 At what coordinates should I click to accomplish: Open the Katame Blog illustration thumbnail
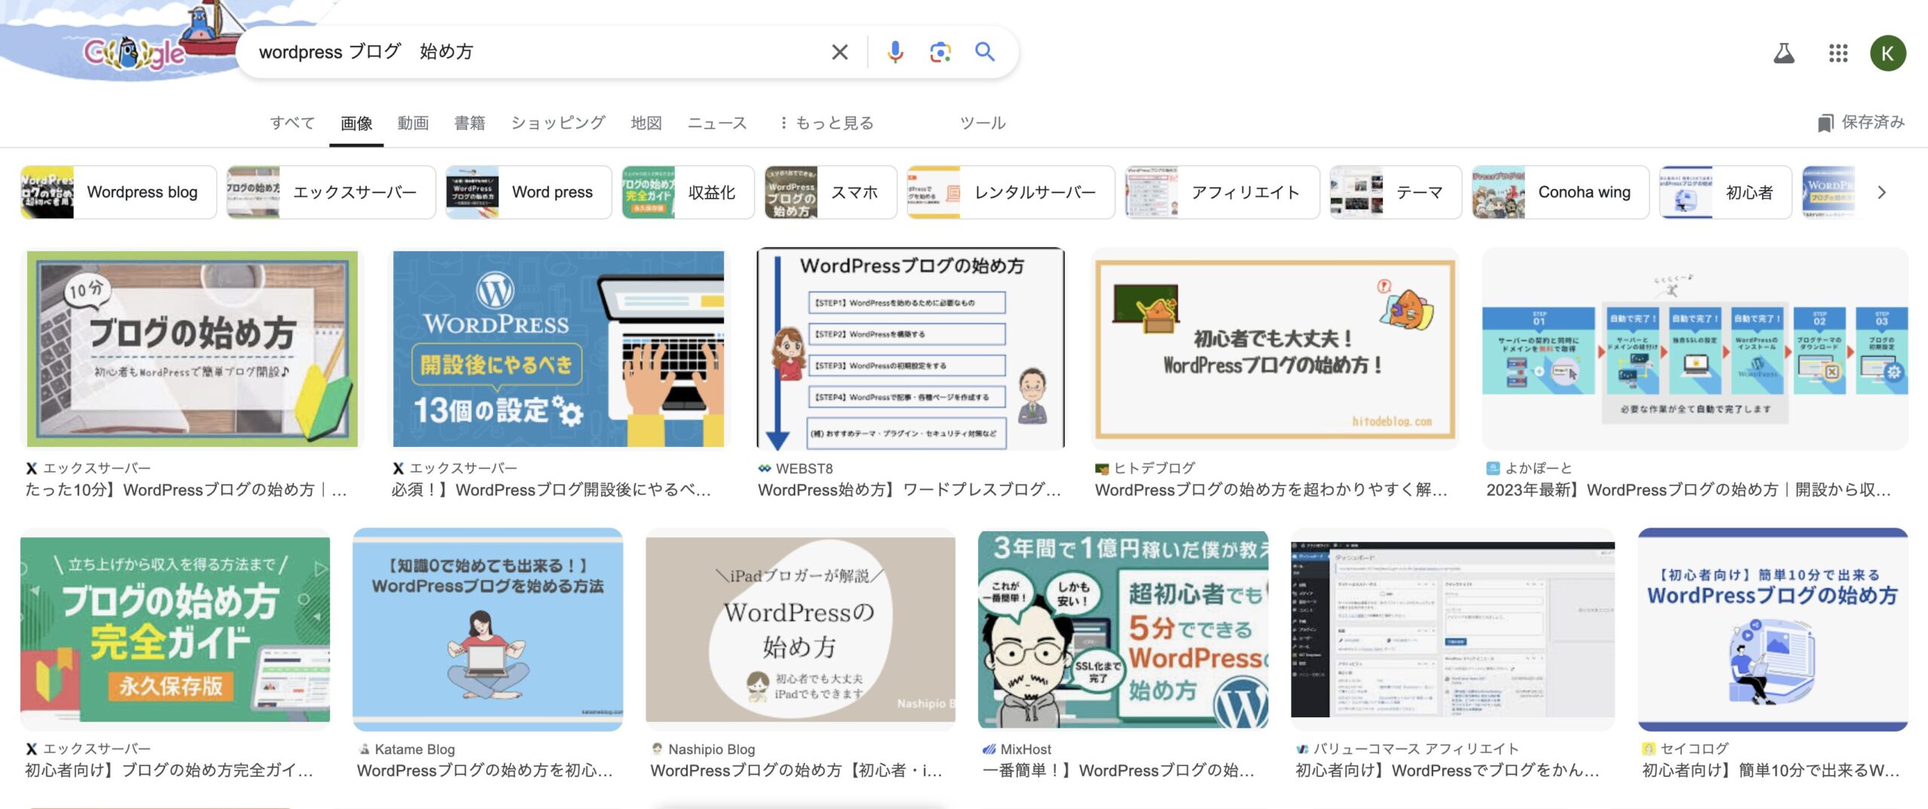tap(488, 629)
